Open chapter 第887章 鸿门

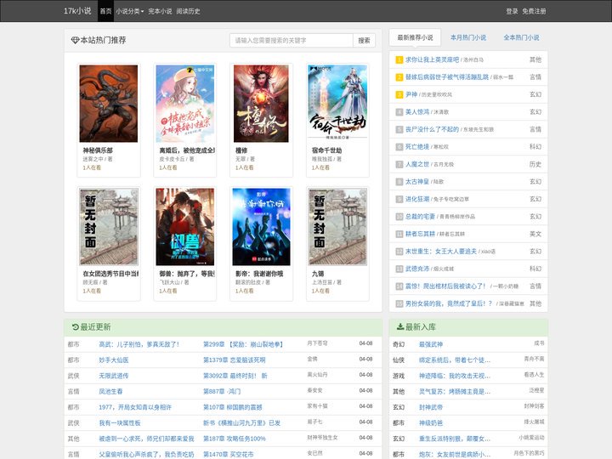pyautogui.click(x=222, y=392)
